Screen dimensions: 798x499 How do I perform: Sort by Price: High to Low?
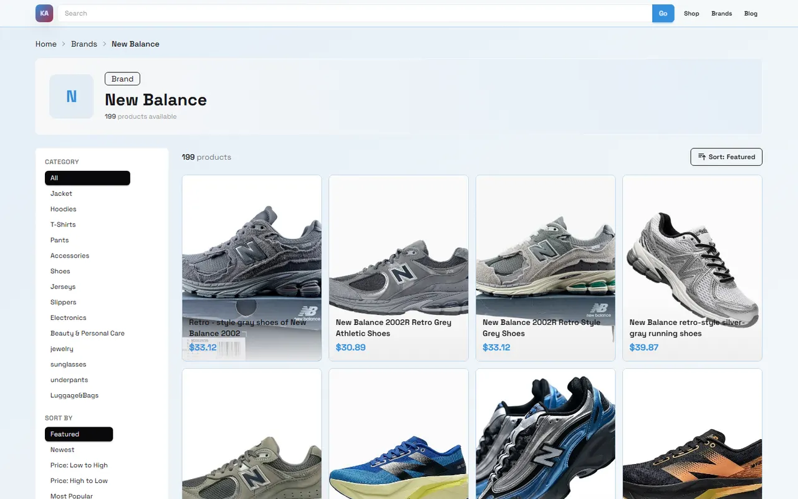(x=79, y=481)
